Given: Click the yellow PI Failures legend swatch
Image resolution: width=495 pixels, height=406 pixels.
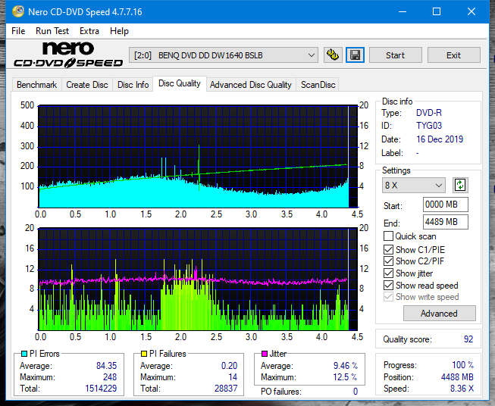Looking at the screenshot, I should tap(144, 354).
